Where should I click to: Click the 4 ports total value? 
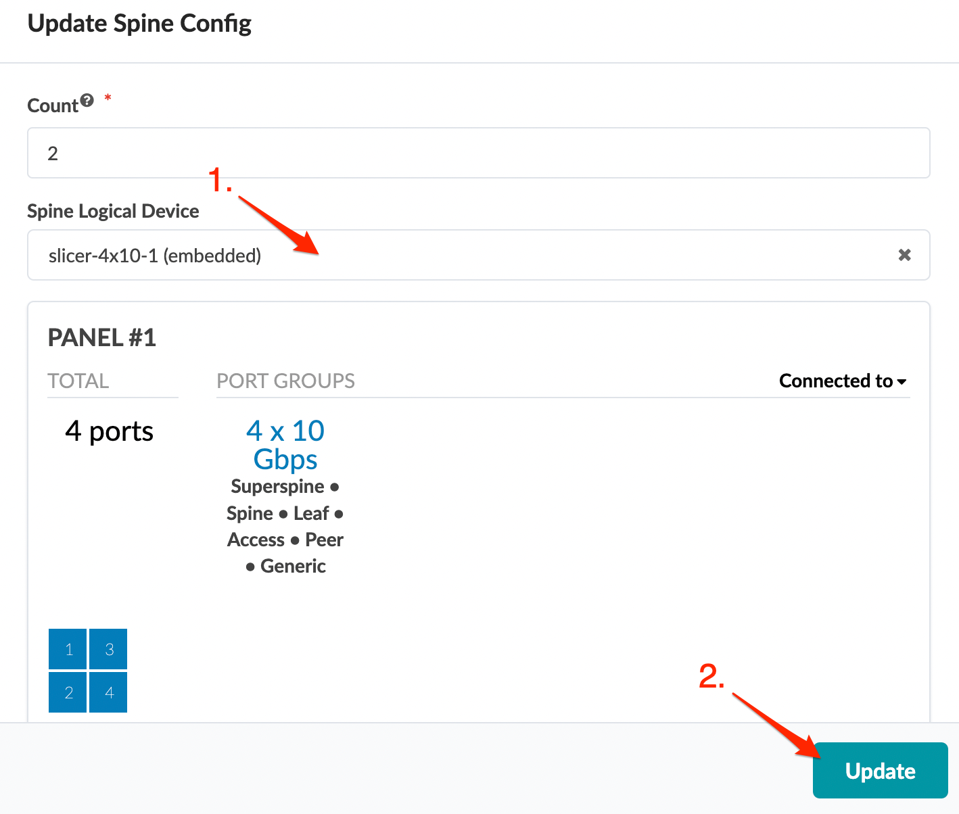coord(110,431)
